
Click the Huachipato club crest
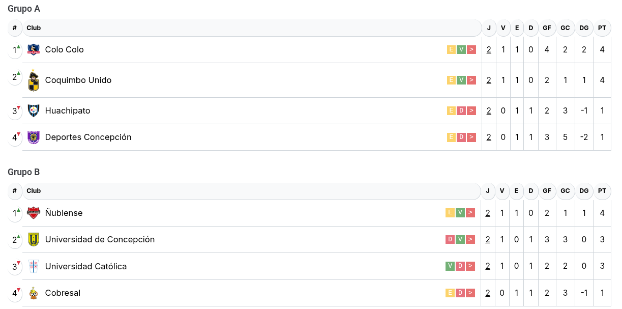tap(34, 110)
